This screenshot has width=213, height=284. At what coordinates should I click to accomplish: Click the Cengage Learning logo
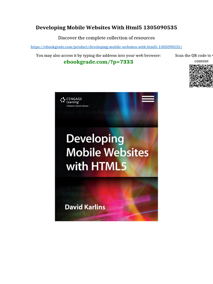74,102
